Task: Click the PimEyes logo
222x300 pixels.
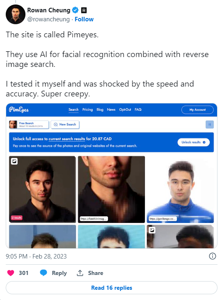Action: (x=19, y=110)
